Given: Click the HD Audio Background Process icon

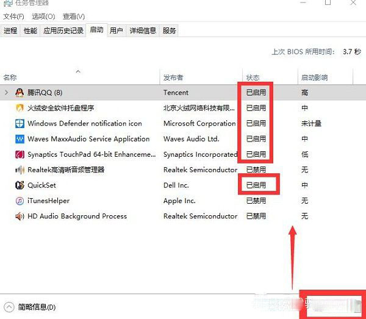Looking at the screenshot, I should coord(20,216).
